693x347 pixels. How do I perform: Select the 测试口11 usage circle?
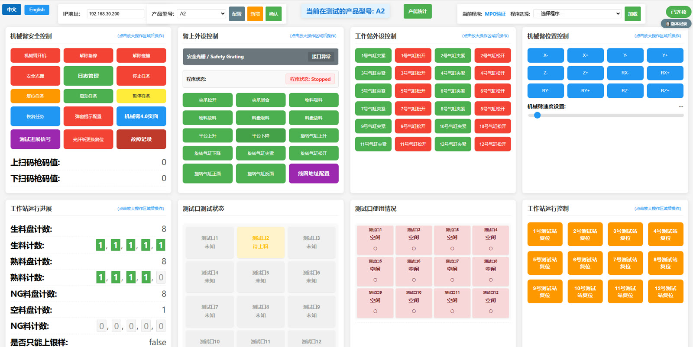tap(452, 311)
